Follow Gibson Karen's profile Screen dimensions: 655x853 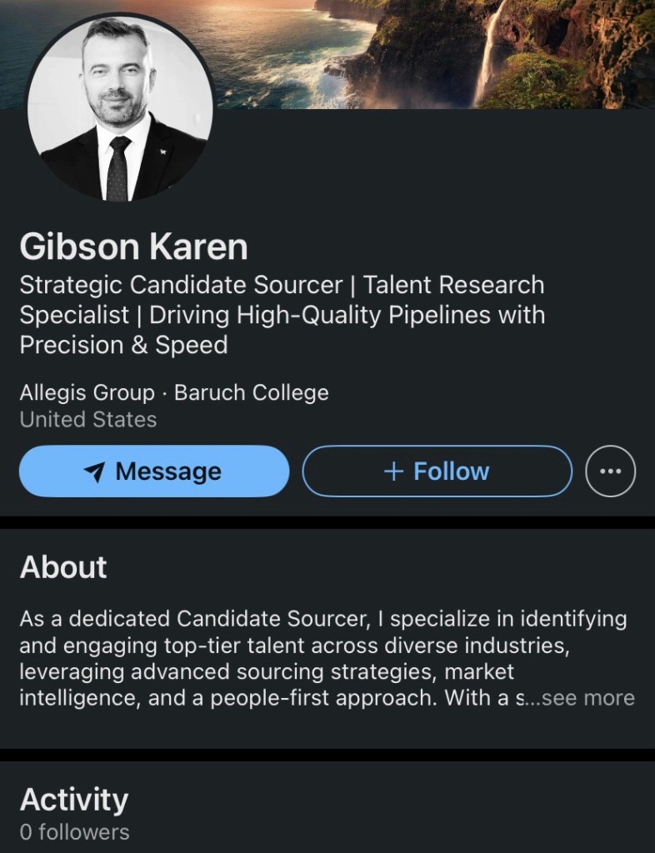coord(437,471)
